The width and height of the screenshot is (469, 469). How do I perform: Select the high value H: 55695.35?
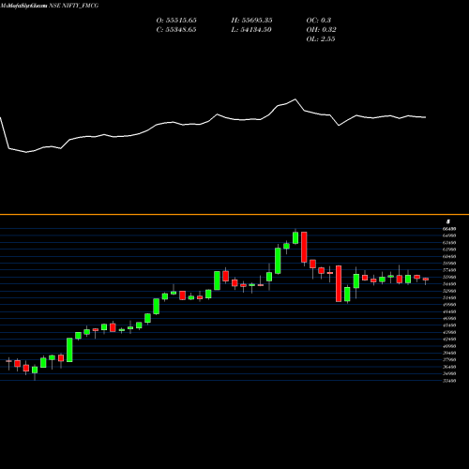coord(251,20)
